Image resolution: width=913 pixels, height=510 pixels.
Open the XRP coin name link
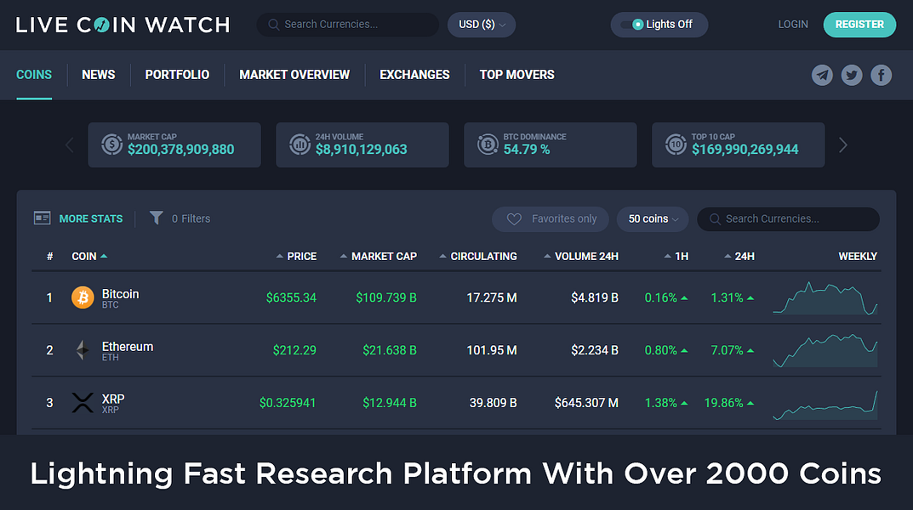click(113, 399)
